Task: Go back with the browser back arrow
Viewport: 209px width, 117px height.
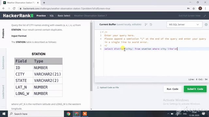Action: pyautogui.click(x=4, y=8)
